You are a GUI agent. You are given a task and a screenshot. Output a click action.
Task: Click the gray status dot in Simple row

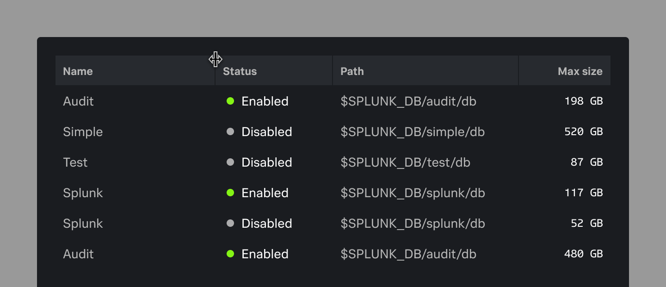click(230, 131)
